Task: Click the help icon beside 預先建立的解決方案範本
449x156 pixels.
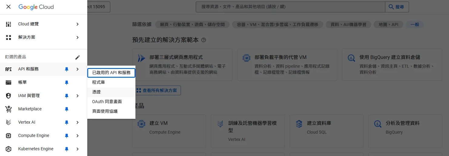Action: point(204,40)
